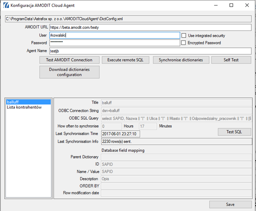Click the Test SQL button
Viewport: 256px width, 211px height.
[234, 132]
